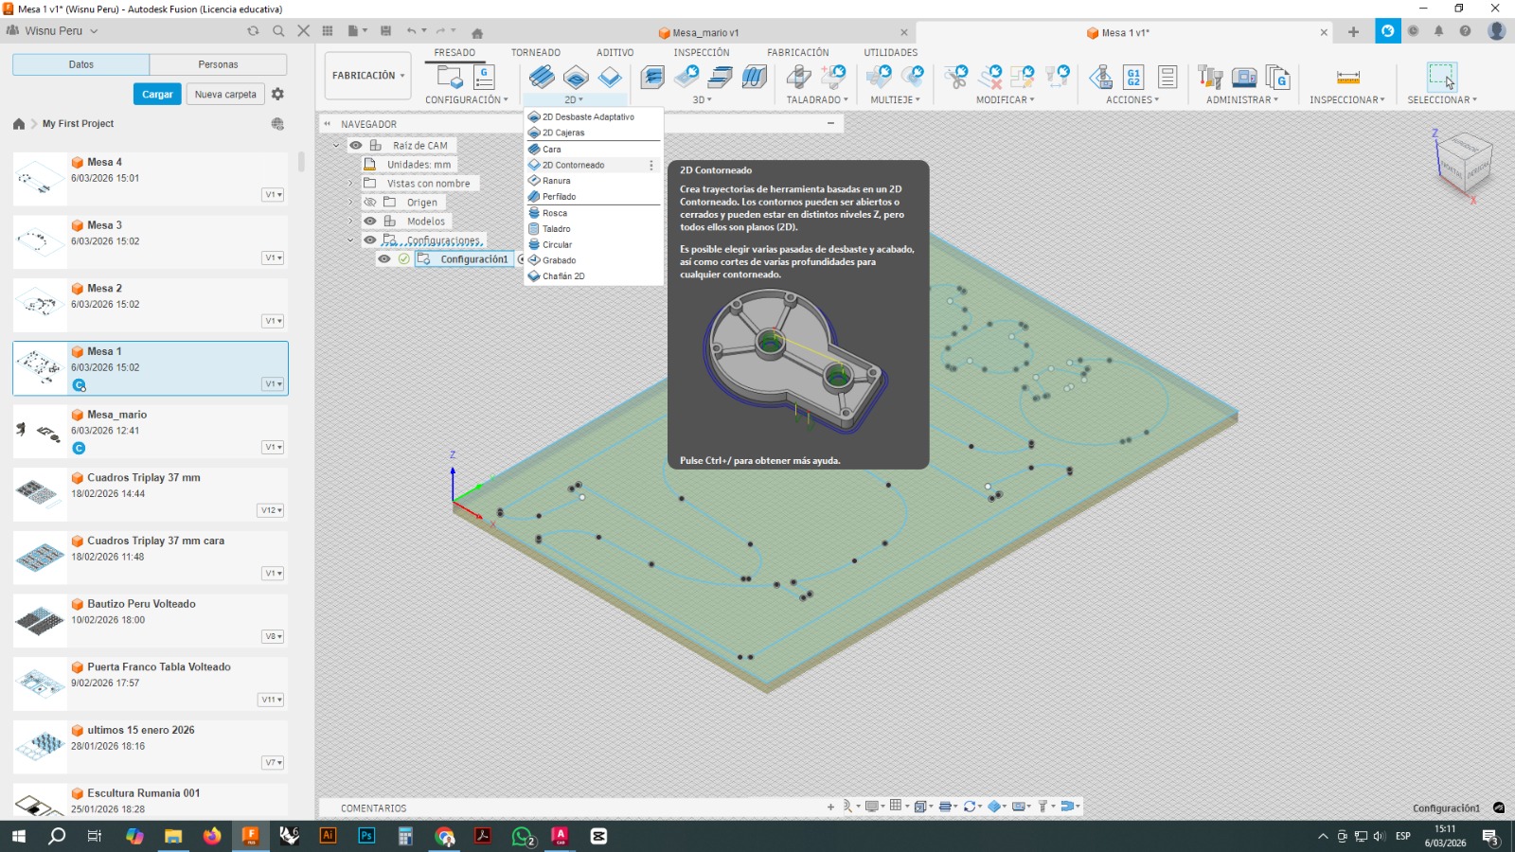Open the machine library icon
This screenshot has height=852, width=1515.
click(1243, 77)
